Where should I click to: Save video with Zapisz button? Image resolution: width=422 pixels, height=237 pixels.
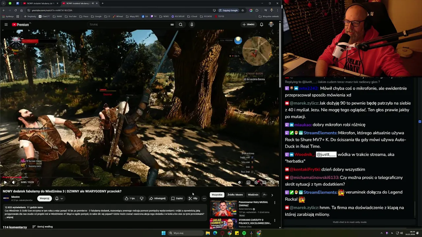click(177, 198)
